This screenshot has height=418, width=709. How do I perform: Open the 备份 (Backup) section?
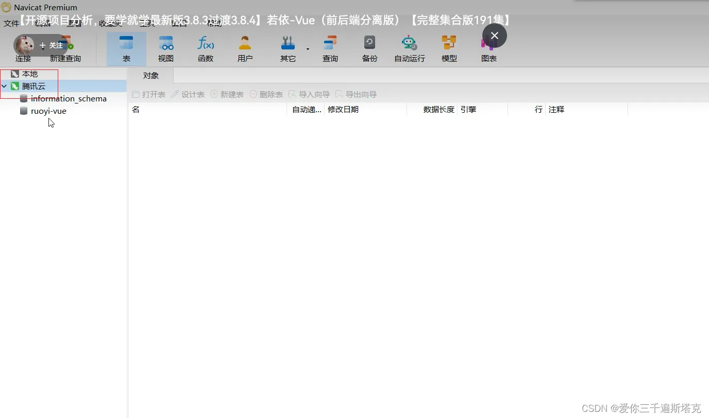pos(370,49)
